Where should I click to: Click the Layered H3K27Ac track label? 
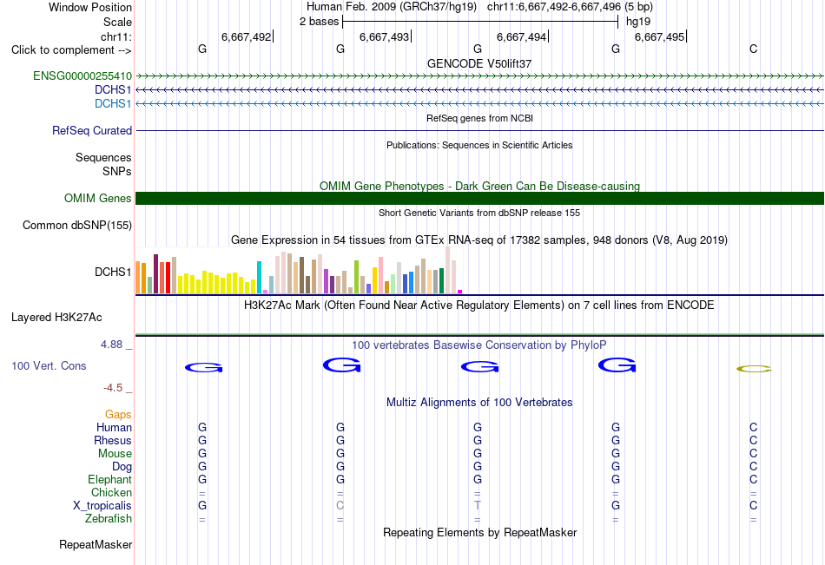(x=56, y=318)
